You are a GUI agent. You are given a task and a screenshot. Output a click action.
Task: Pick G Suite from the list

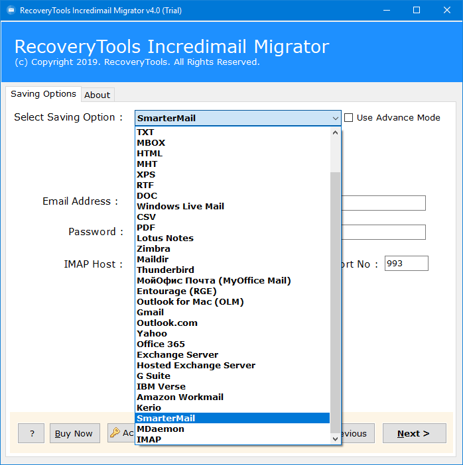[233, 376]
